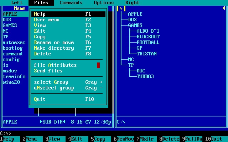Select TURBO3 folder in the tree
The width and height of the screenshot is (228, 142).
tap(145, 77)
